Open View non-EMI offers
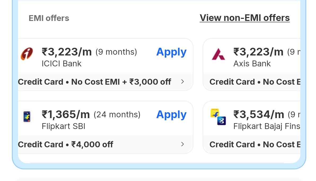The width and height of the screenshot is (316, 181). click(245, 18)
